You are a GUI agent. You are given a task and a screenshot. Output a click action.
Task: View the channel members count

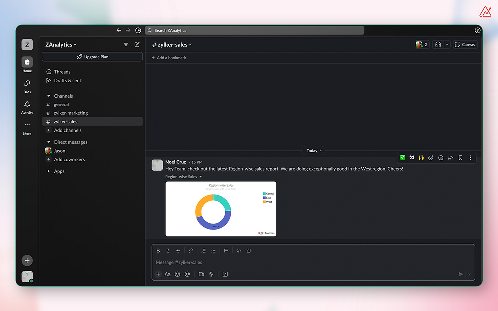pos(422,44)
